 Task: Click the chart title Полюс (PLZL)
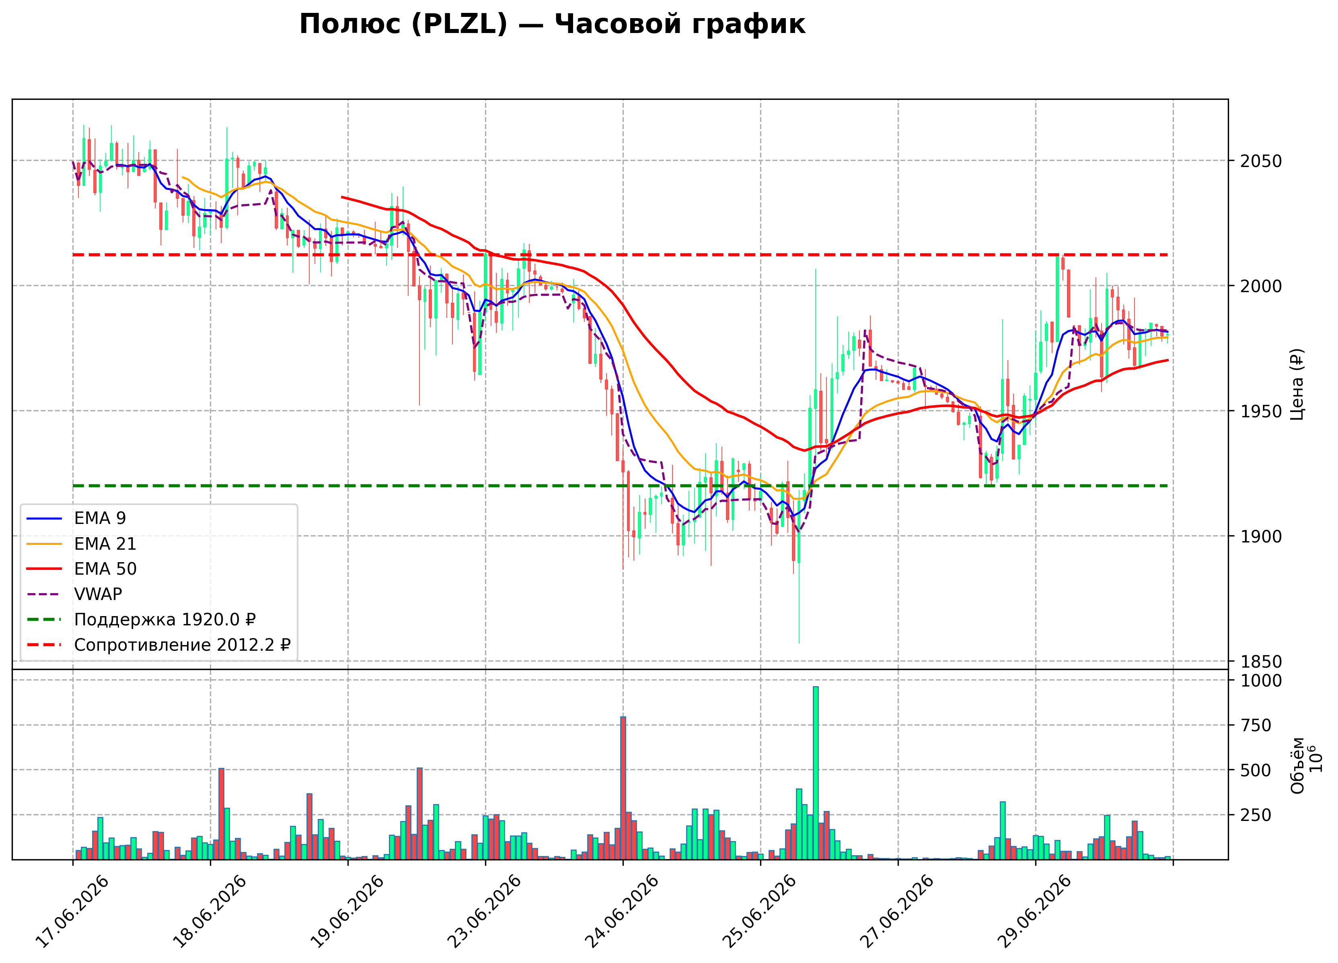point(403,25)
